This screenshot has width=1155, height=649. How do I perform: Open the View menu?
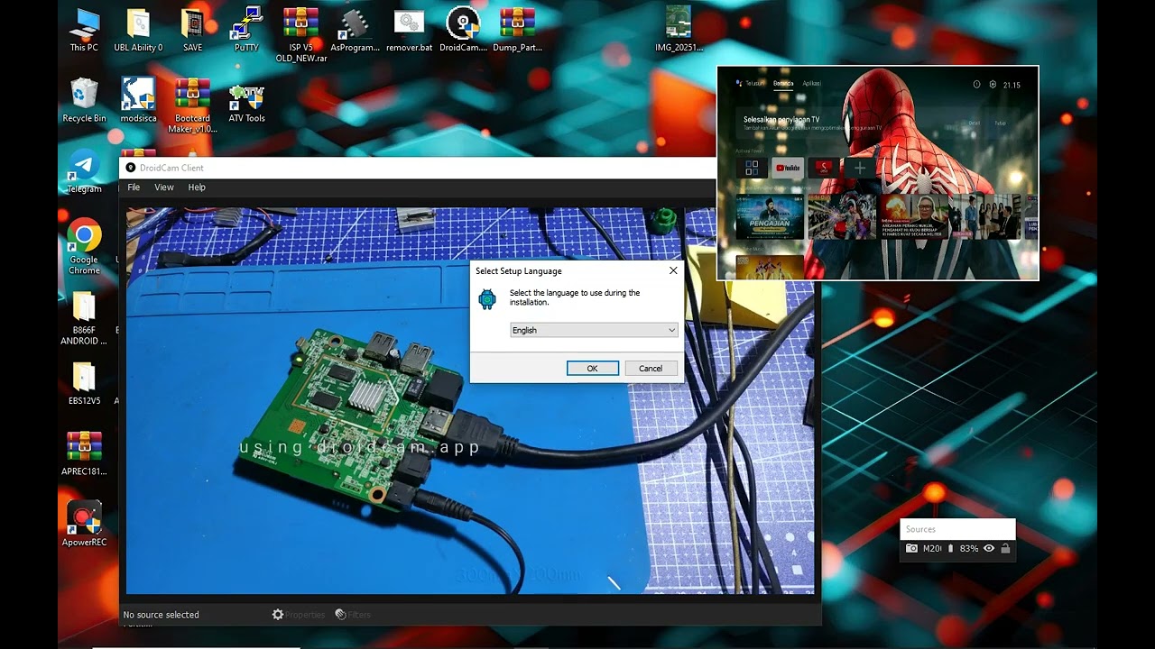pos(163,187)
